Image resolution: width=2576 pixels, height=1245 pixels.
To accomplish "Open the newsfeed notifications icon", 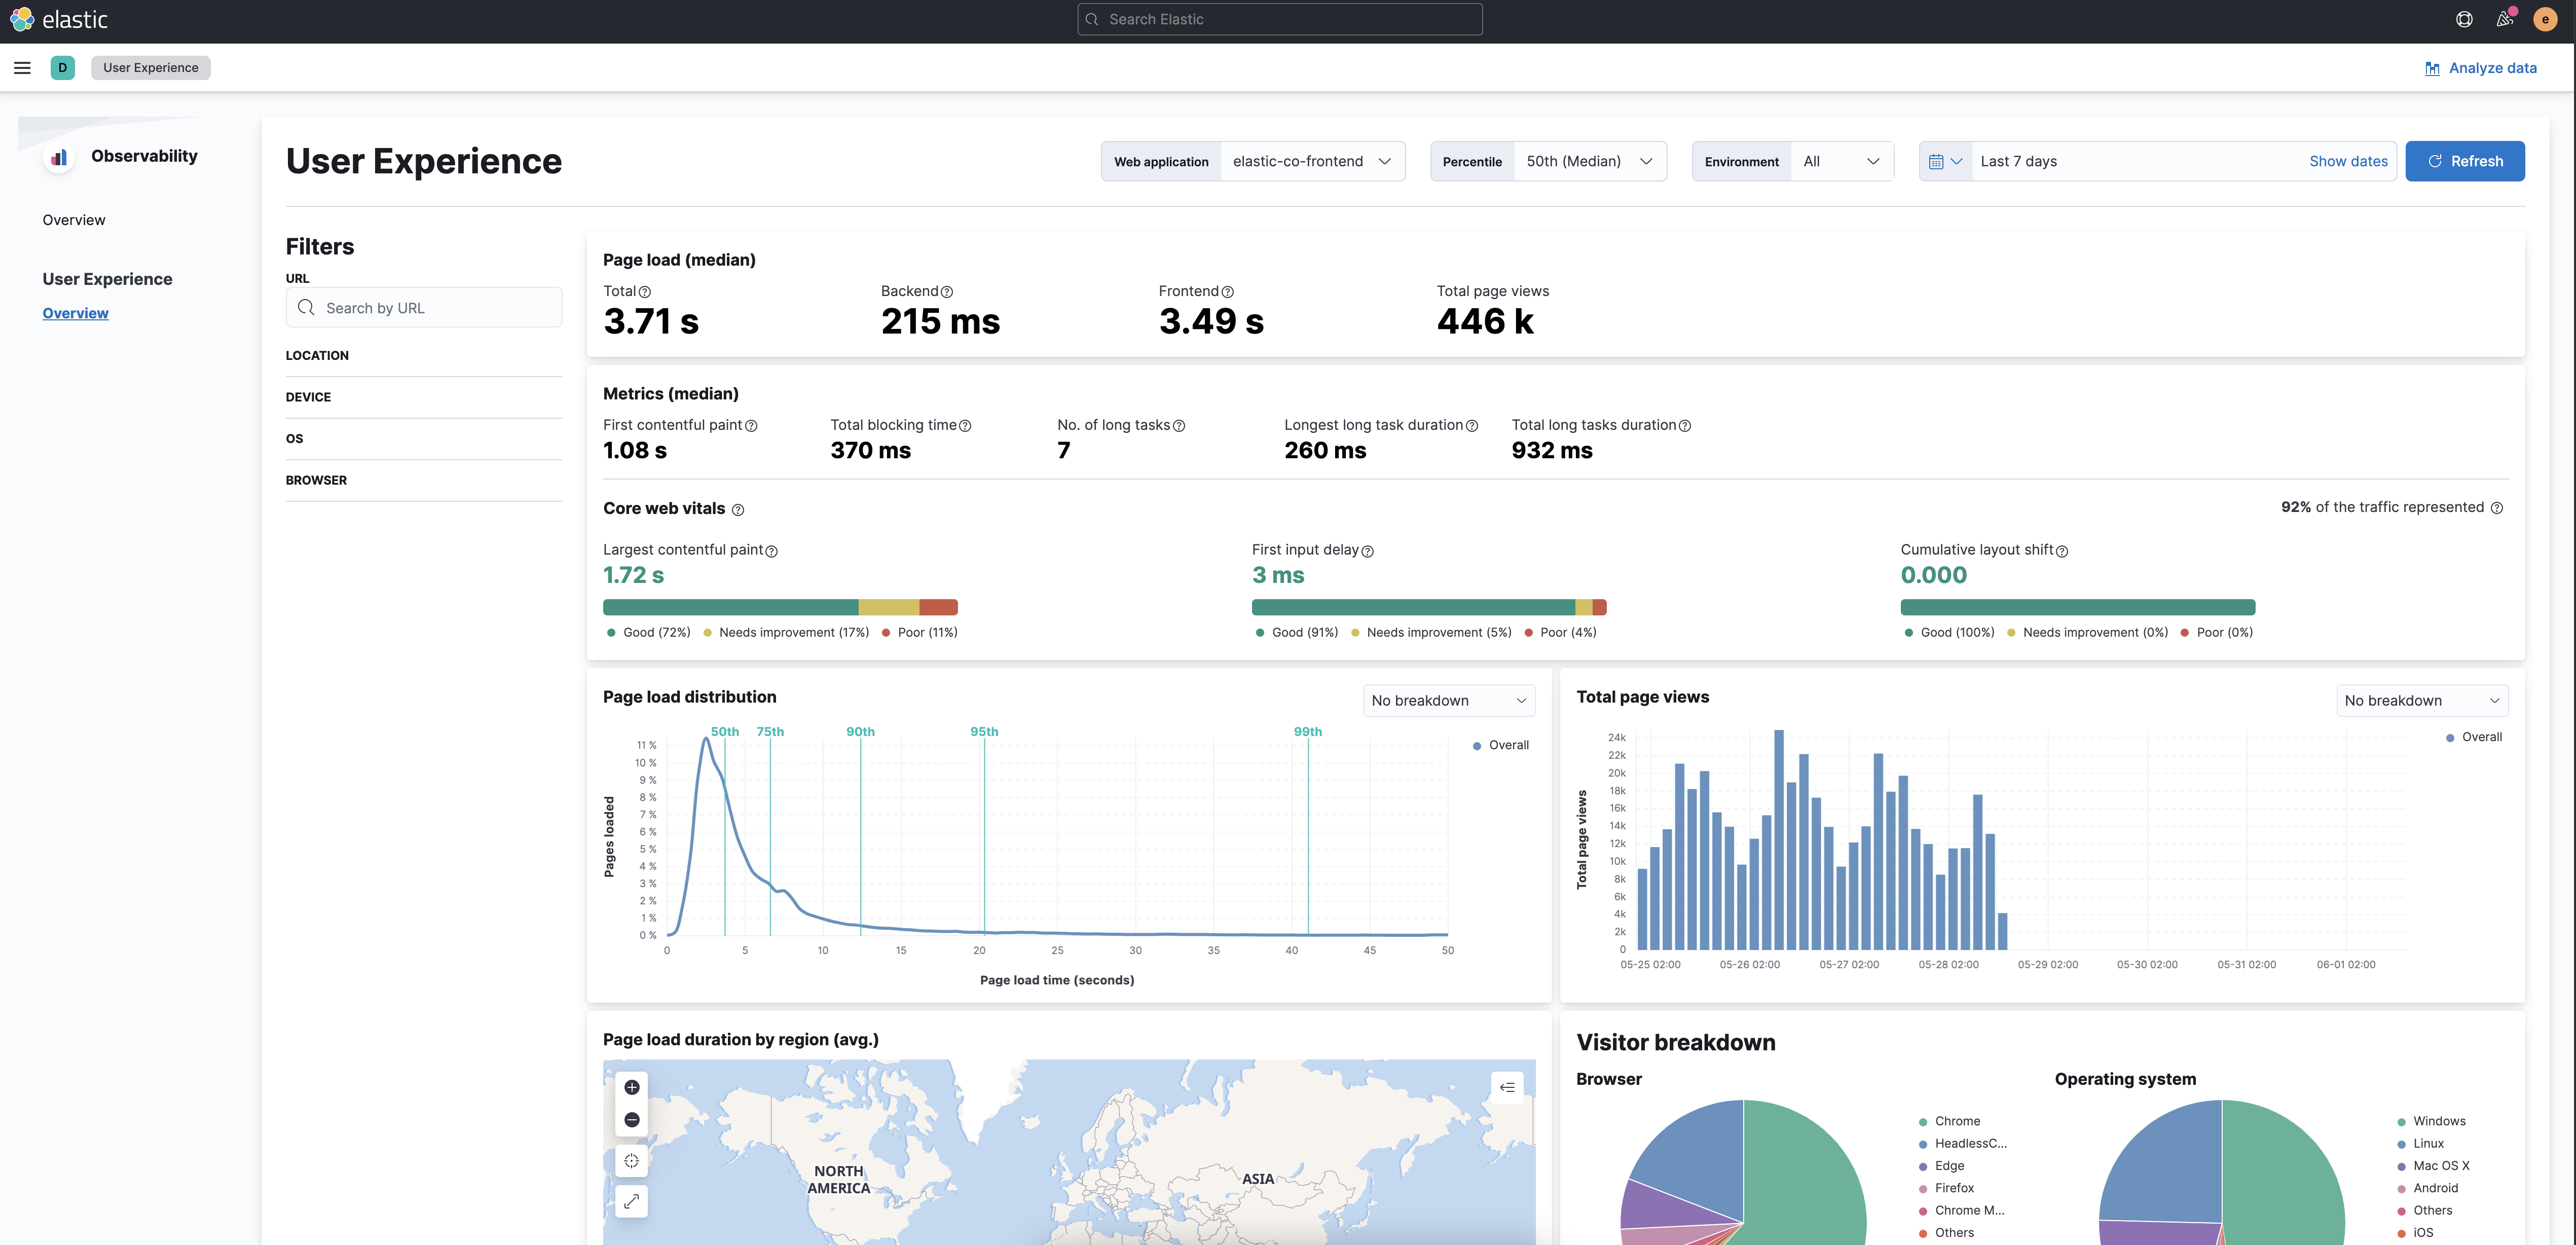I will pyautogui.click(x=2504, y=19).
